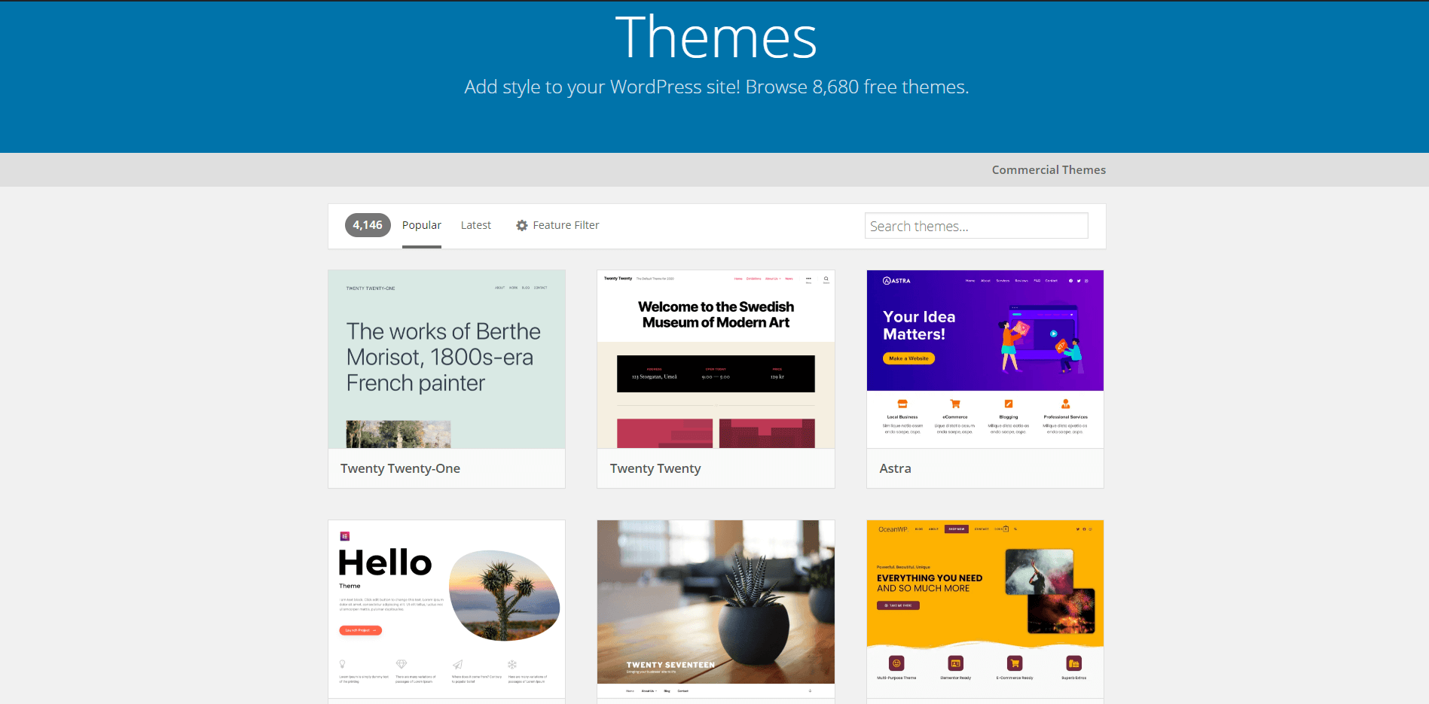1429x704 pixels.
Task: Open the OceanWP theme thumbnail
Action: [x=985, y=609]
